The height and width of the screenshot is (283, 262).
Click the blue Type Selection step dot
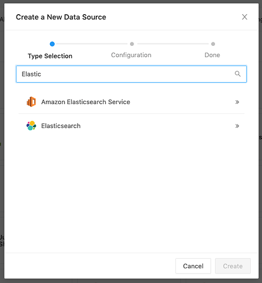(52, 44)
